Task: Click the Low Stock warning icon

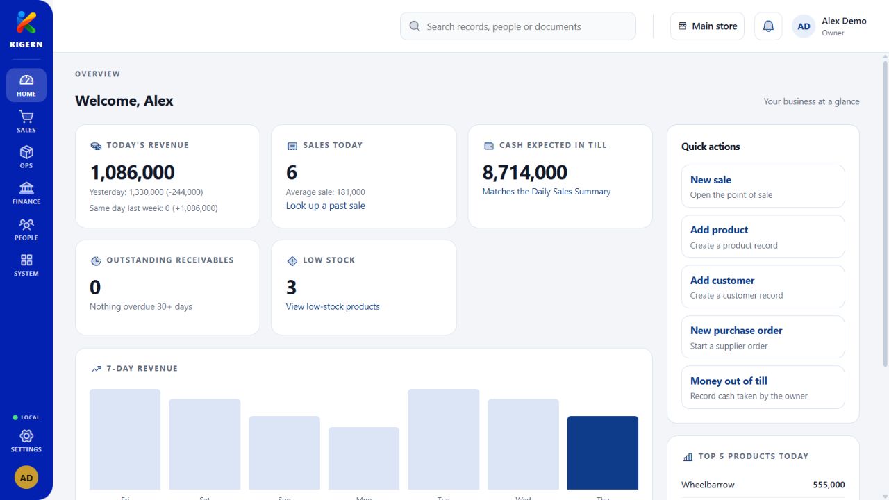Action: (292, 260)
